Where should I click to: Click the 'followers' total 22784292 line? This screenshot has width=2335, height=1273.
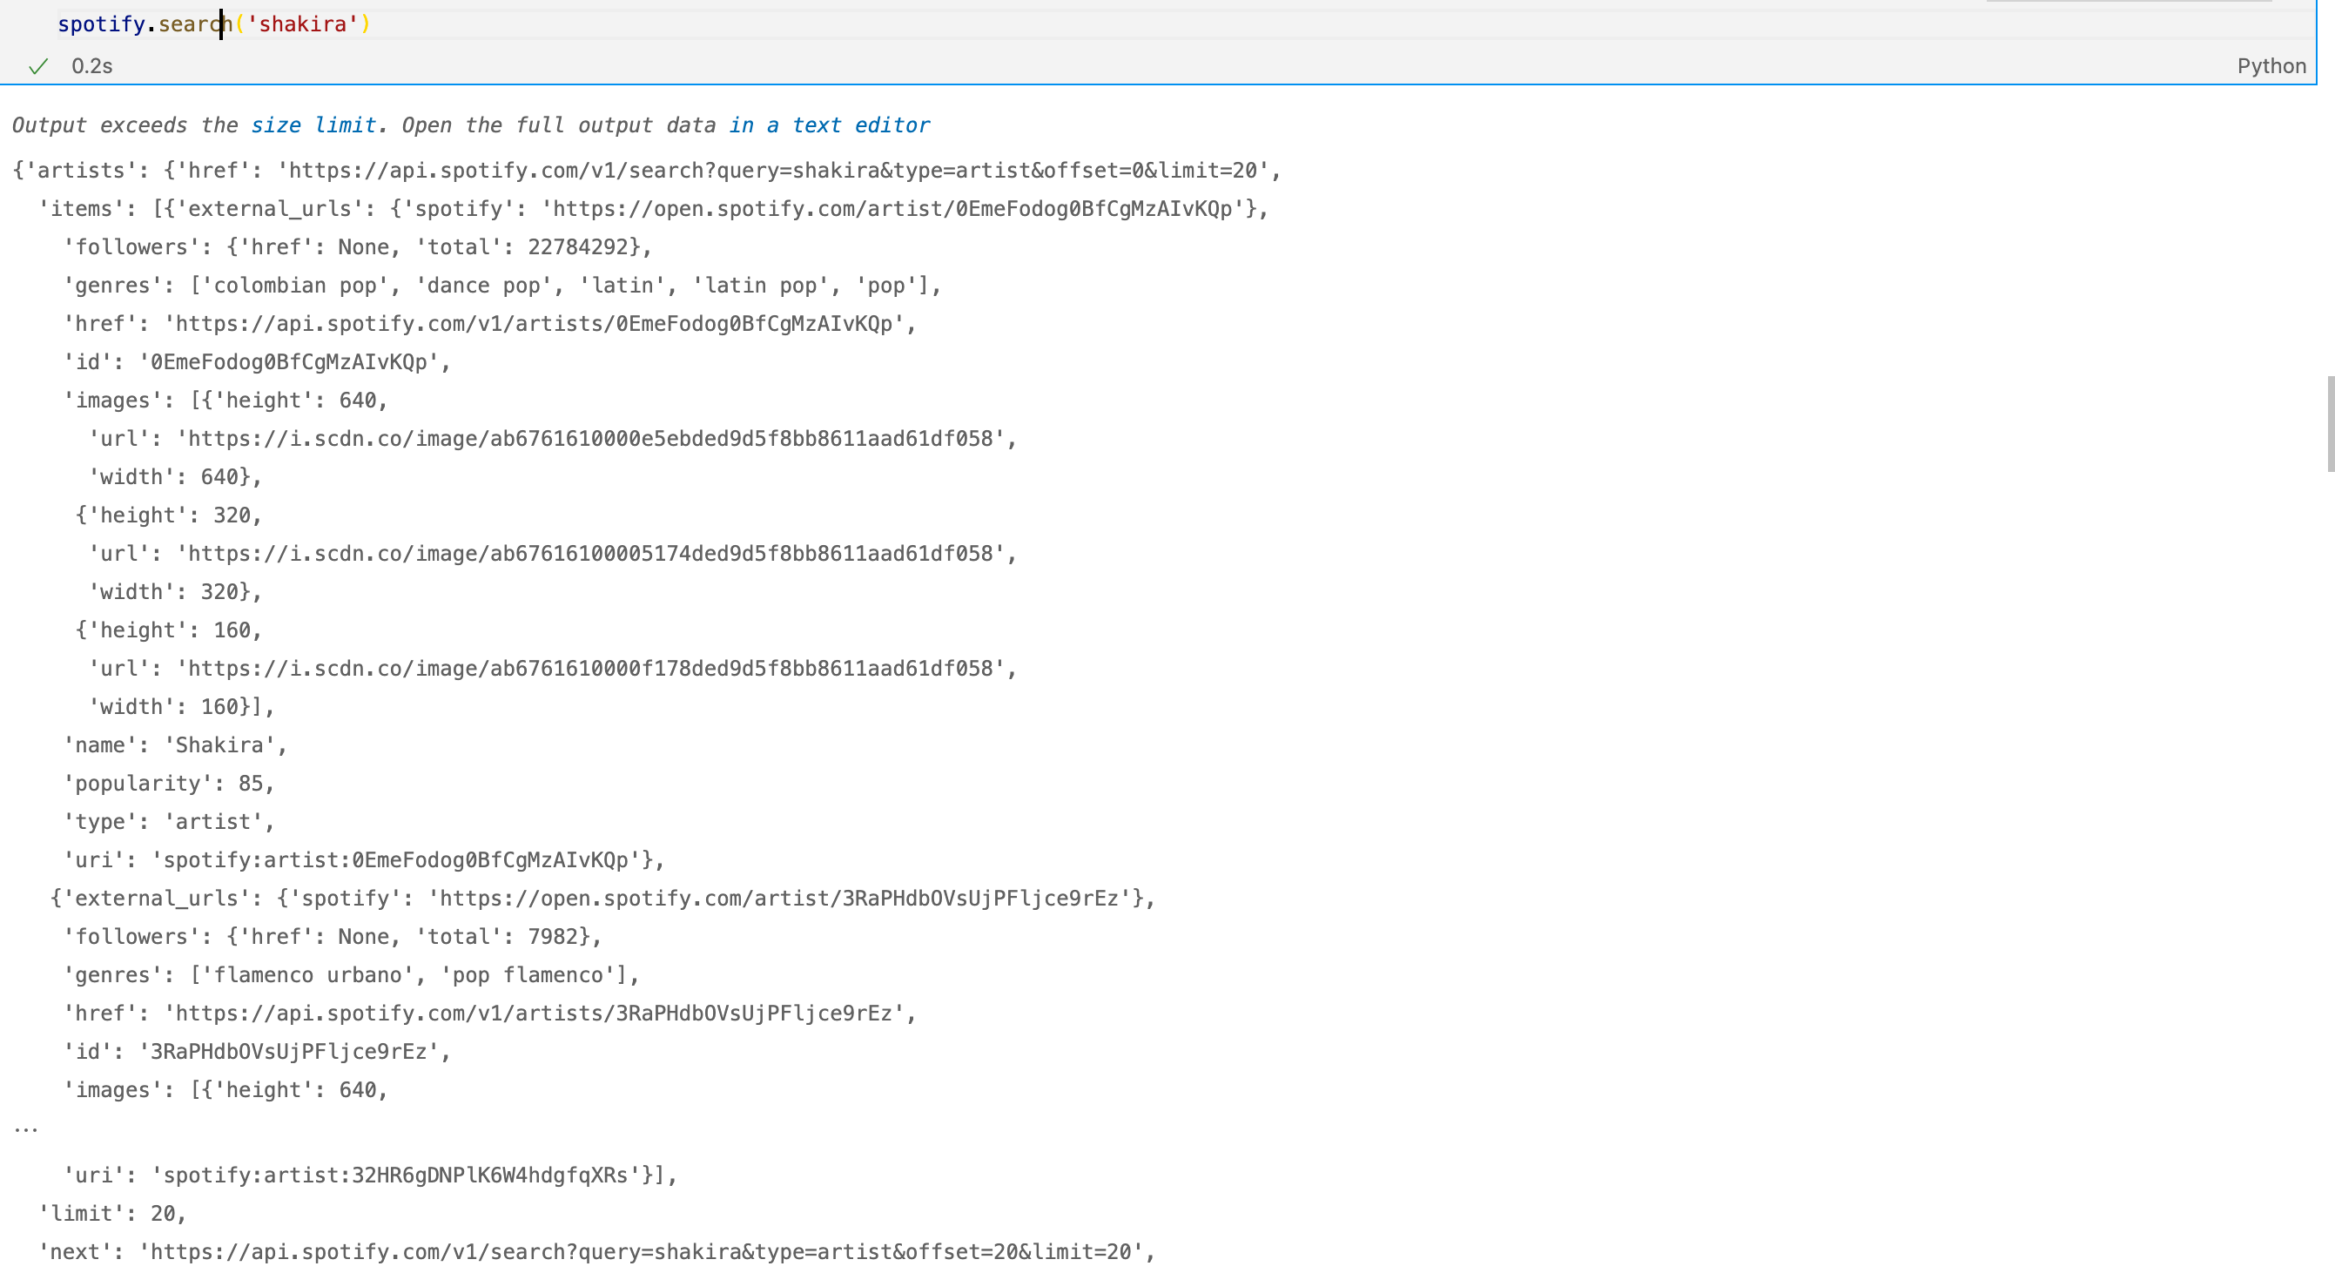(x=357, y=247)
